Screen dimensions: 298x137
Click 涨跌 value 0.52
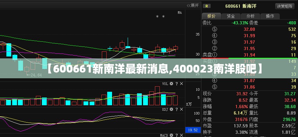[243, 100]
